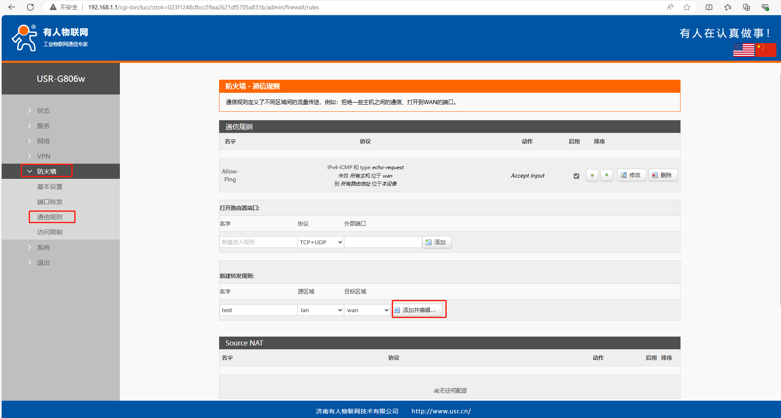Click the 外部端口 input field

coord(383,242)
